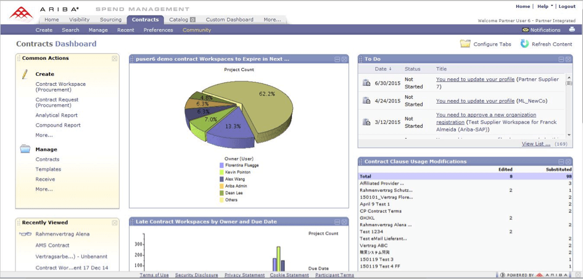Click the To Do list scroll down arrow

pyautogui.click(x=569, y=135)
